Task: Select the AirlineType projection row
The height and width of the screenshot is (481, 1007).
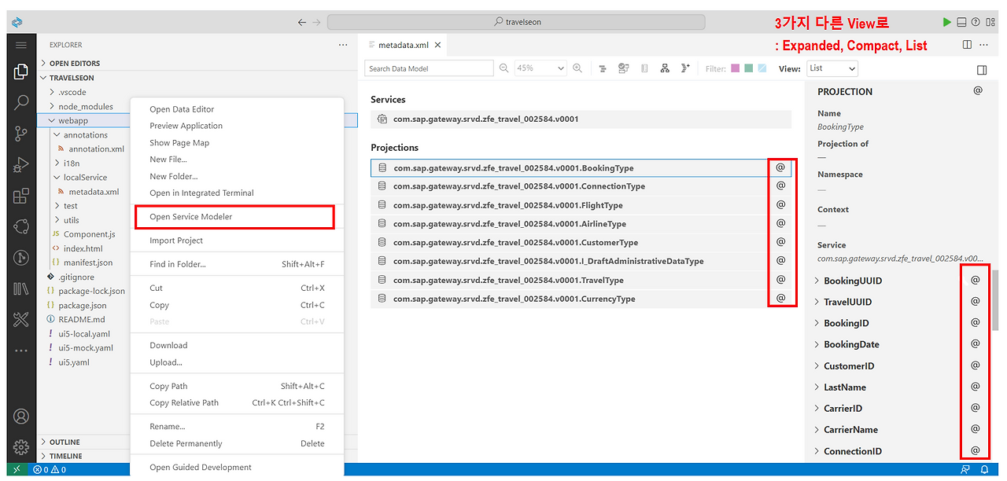Action: coord(581,224)
